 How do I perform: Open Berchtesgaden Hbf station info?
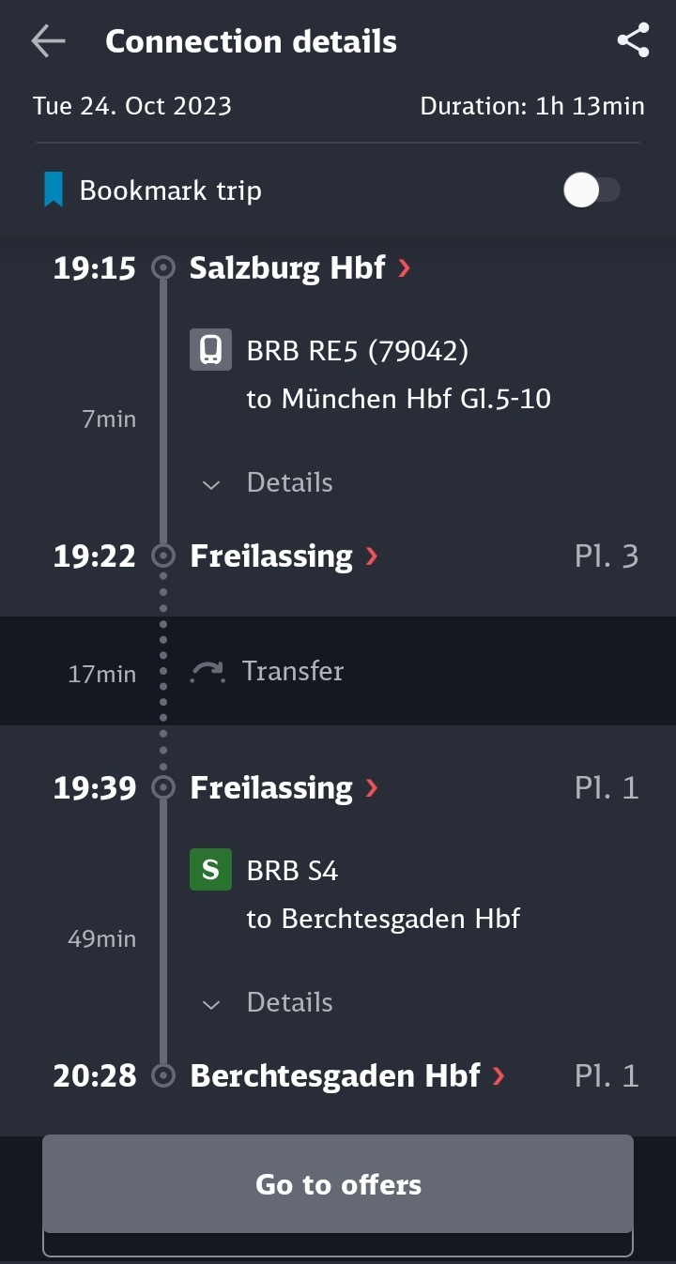coord(335,1075)
